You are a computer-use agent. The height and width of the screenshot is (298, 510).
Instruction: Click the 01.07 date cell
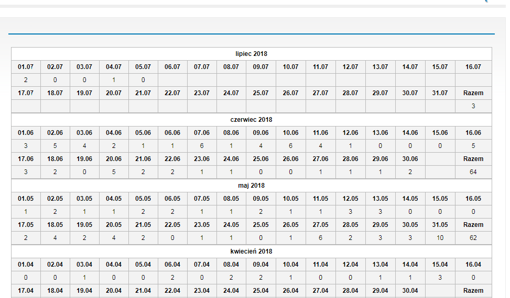[26, 67]
